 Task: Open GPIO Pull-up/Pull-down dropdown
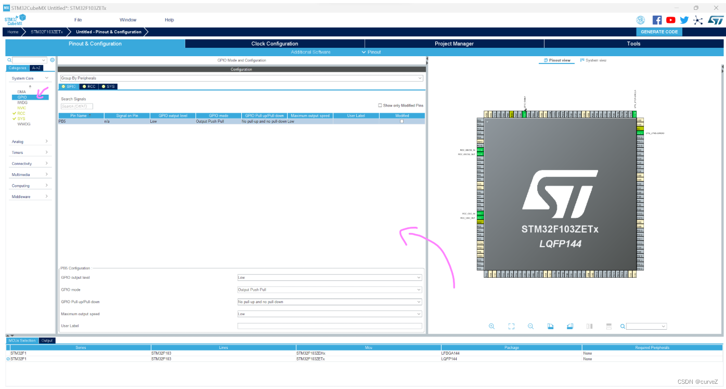(x=330, y=302)
